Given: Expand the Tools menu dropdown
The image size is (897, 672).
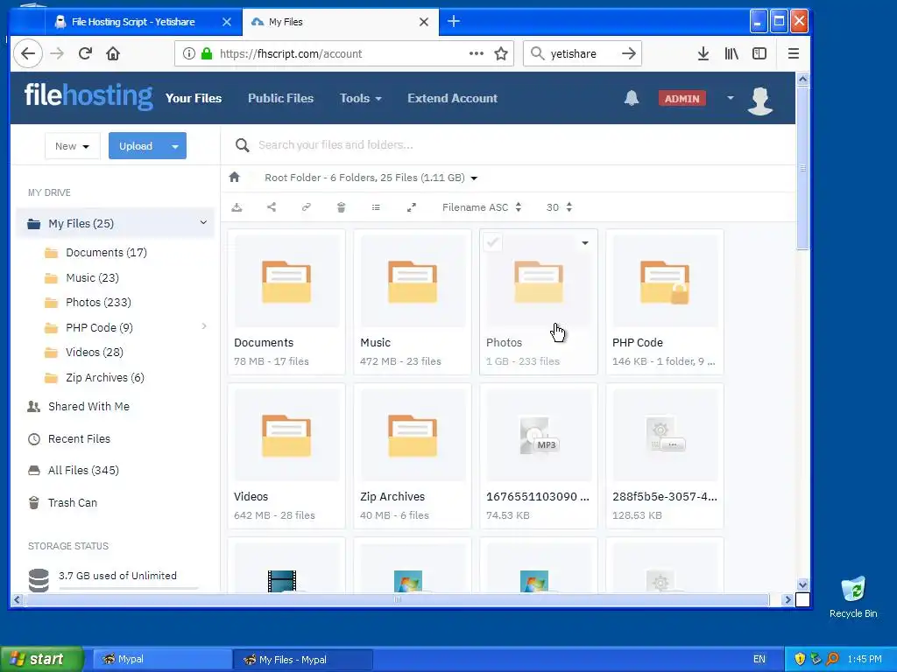Looking at the screenshot, I should 360,98.
